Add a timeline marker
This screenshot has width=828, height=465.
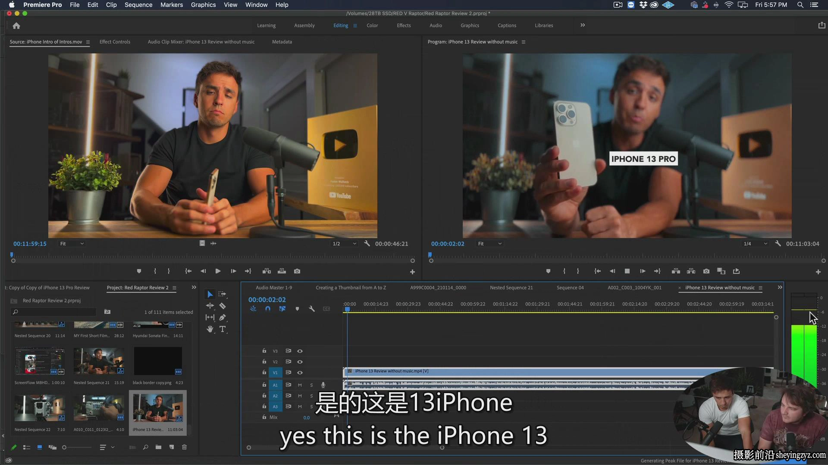[297, 309]
